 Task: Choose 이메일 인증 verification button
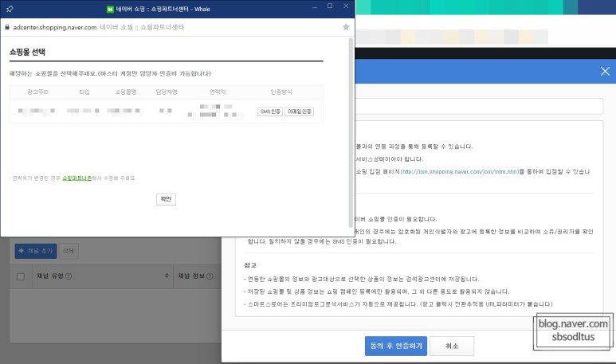(x=300, y=112)
